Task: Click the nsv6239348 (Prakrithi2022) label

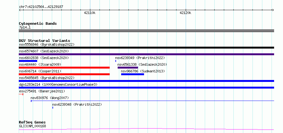Action: [x=77, y=104]
